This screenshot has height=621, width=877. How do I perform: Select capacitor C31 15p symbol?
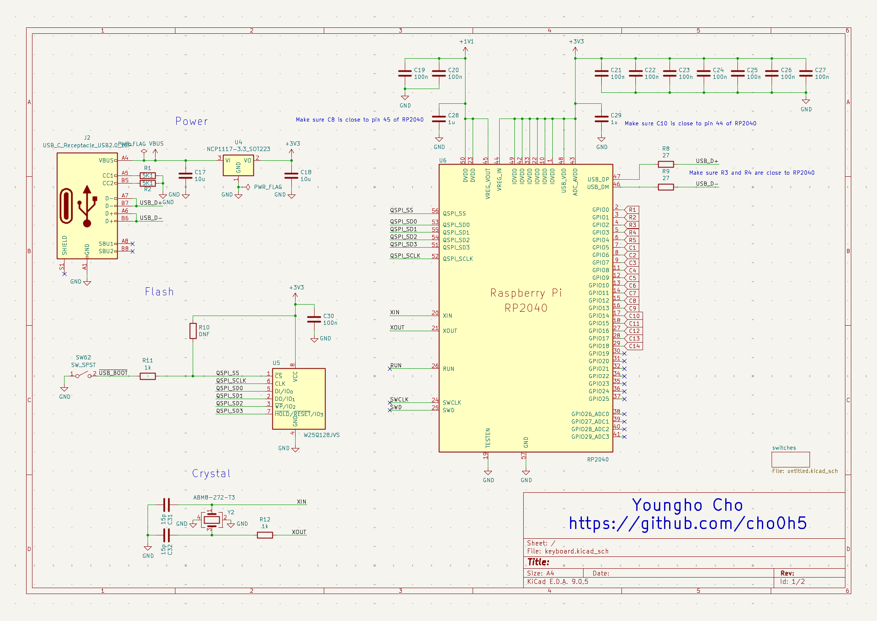tap(167, 505)
